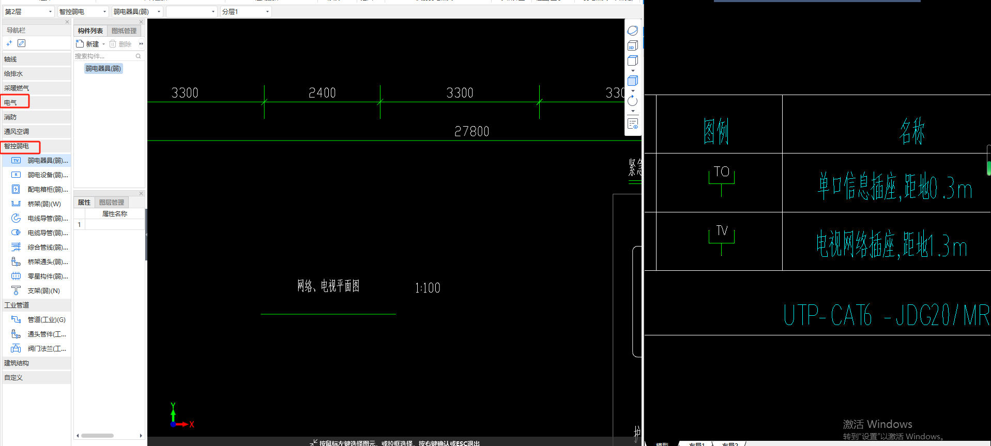Open the 弱电器具(弱) component type dropdown
This screenshot has width=991, height=446.
pyautogui.click(x=137, y=11)
